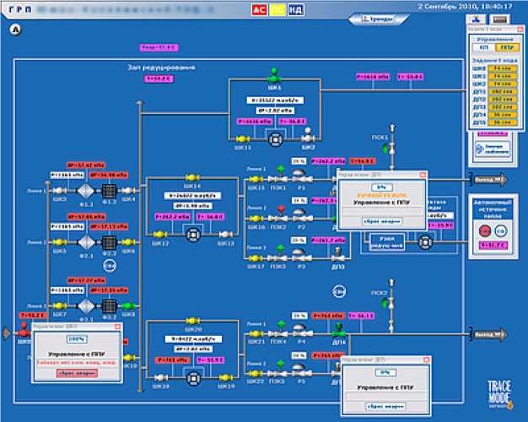The height and width of the screenshot is (422, 528).
Task: Click the Узел редуцирования button
Action: (387, 242)
